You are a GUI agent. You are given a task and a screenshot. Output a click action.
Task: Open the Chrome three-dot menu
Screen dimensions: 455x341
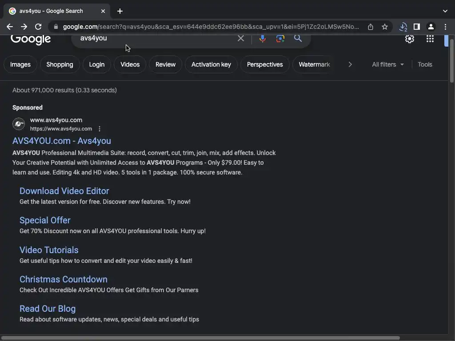point(445,27)
